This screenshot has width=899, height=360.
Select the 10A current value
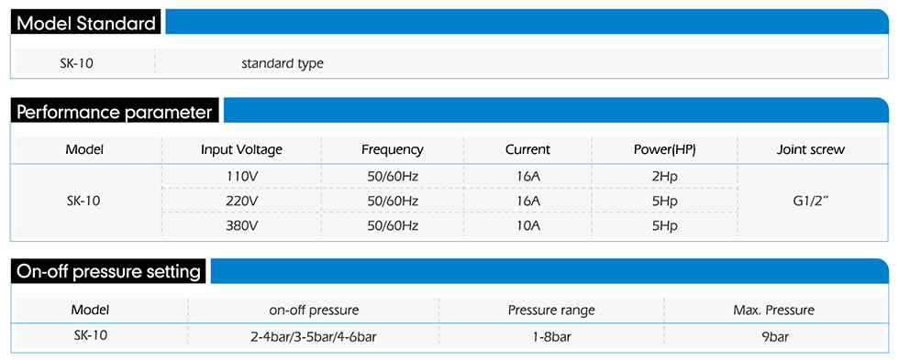(527, 225)
